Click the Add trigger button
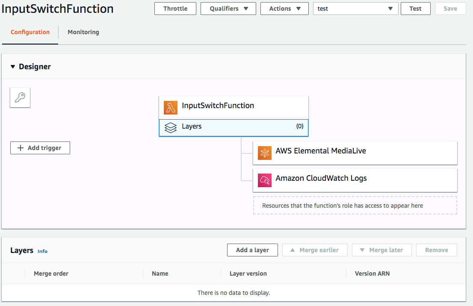The width and height of the screenshot is (473, 306). tap(40, 148)
